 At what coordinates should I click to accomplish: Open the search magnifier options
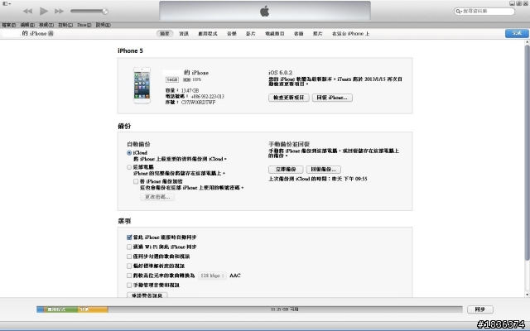click(x=459, y=11)
